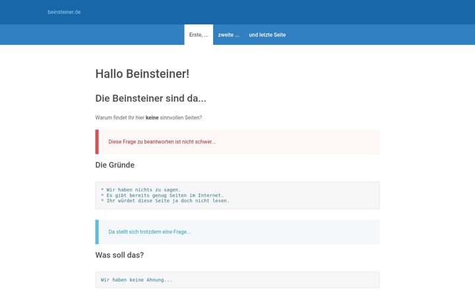The image size is (475, 297).
Task: Switch to the "zweite ..." tab
Action: [x=228, y=34]
